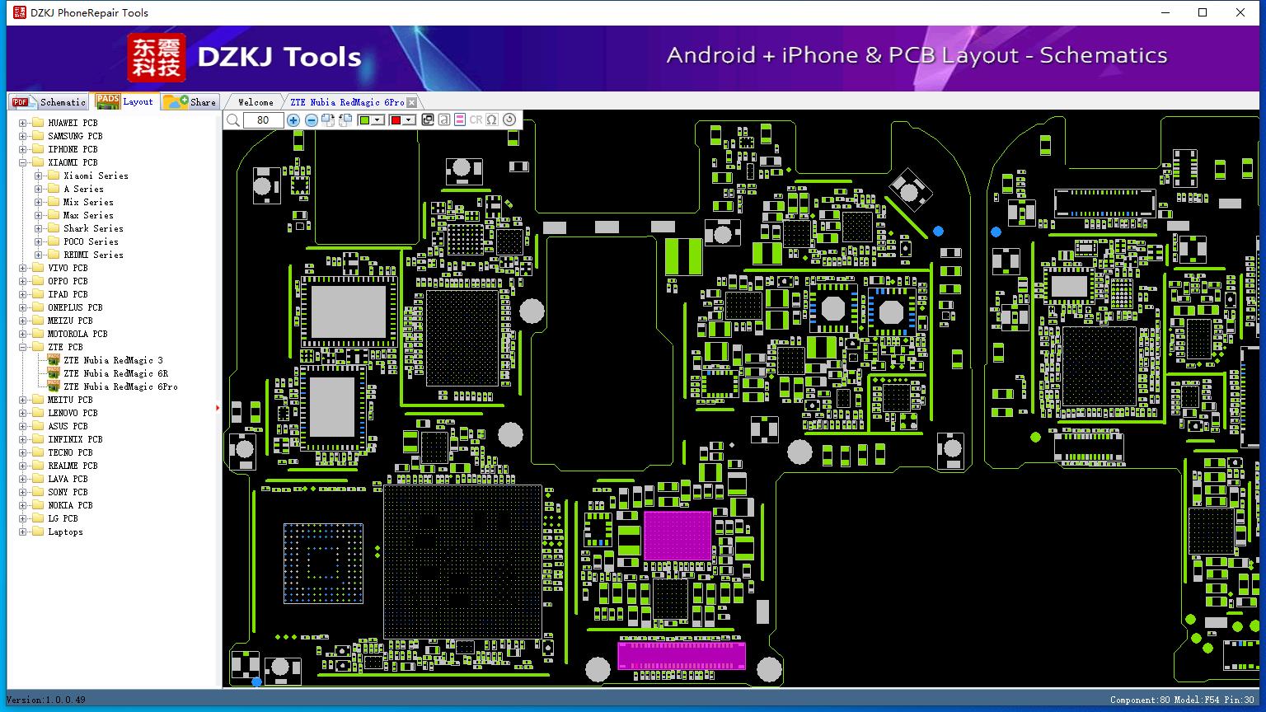Select the 'TECNO PCB' tree label
The height and width of the screenshot is (712, 1266).
tap(70, 452)
